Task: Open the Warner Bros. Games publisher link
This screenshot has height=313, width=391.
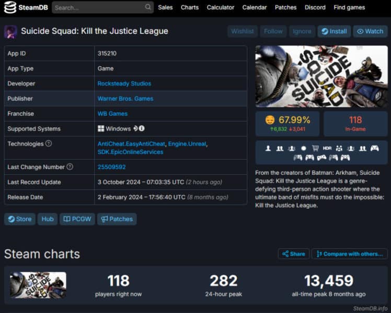Action: point(125,99)
